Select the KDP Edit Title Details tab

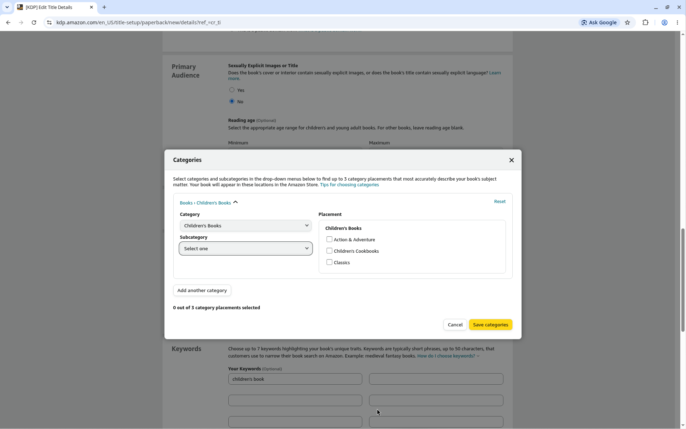55,7
